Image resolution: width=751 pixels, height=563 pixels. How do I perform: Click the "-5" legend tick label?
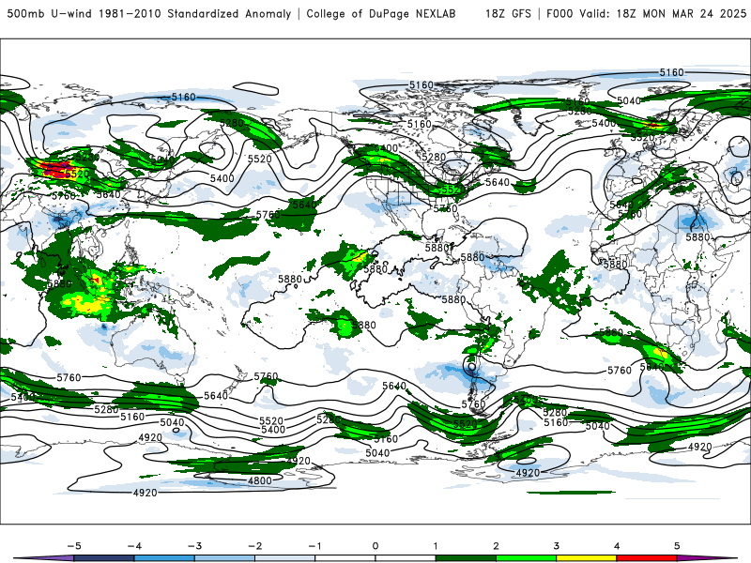[74, 546]
